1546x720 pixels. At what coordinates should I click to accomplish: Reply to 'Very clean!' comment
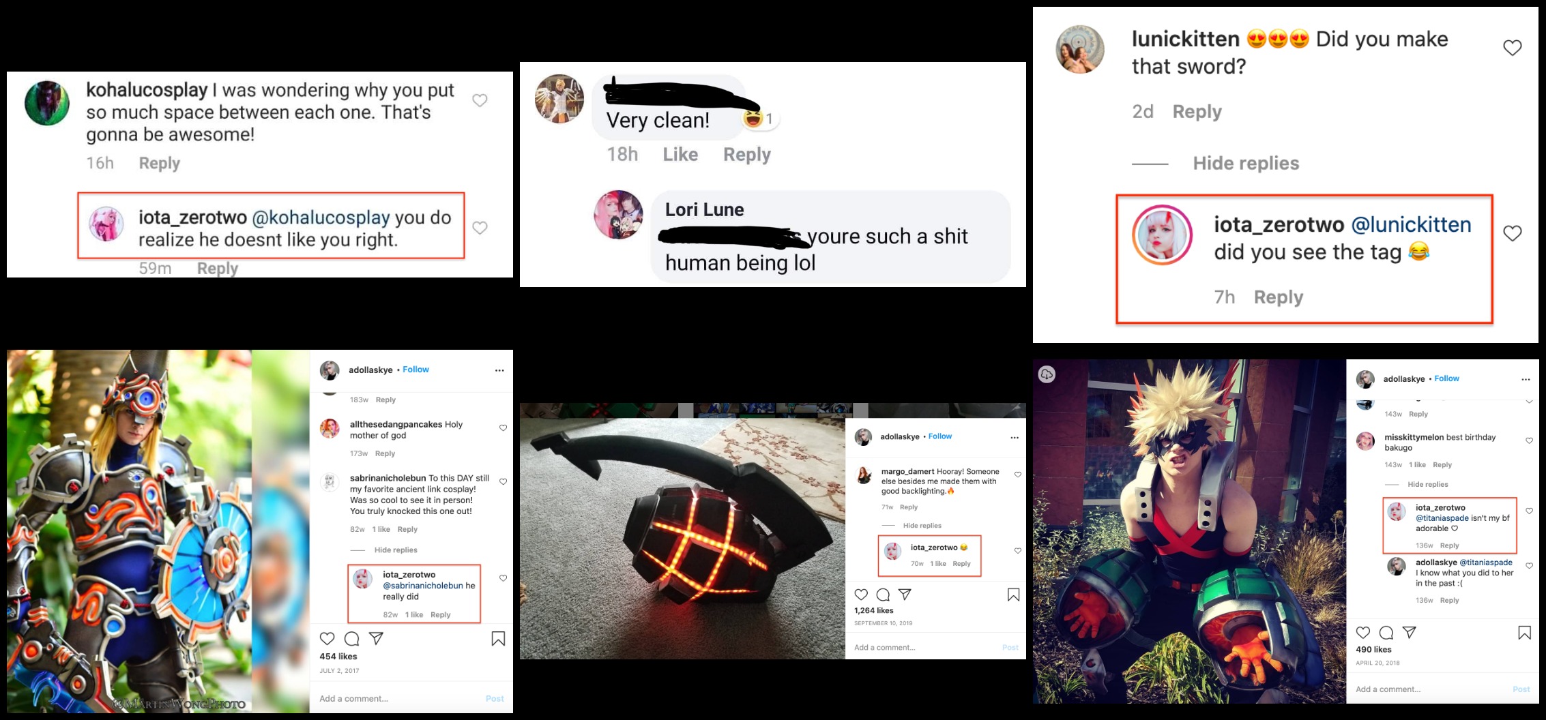(746, 155)
